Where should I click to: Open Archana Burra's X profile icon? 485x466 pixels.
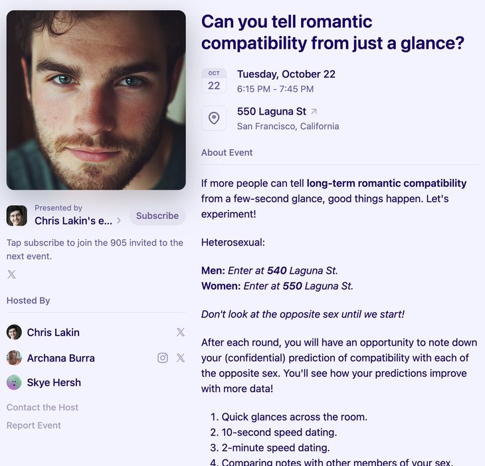tap(181, 358)
